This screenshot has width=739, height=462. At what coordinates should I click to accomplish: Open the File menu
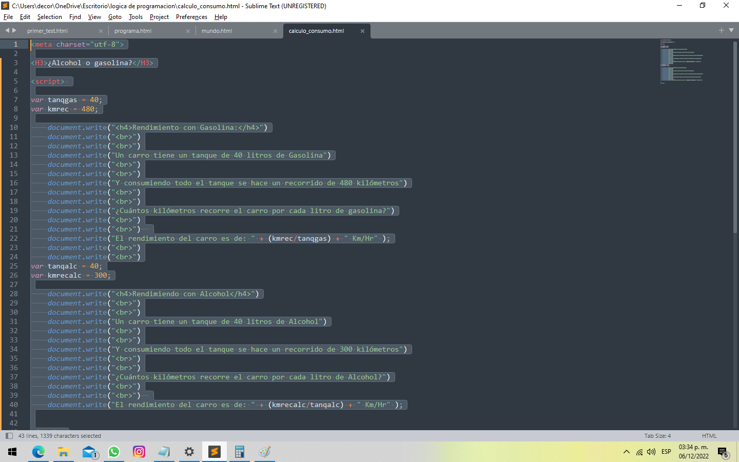pyautogui.click(x=8, y=17)
